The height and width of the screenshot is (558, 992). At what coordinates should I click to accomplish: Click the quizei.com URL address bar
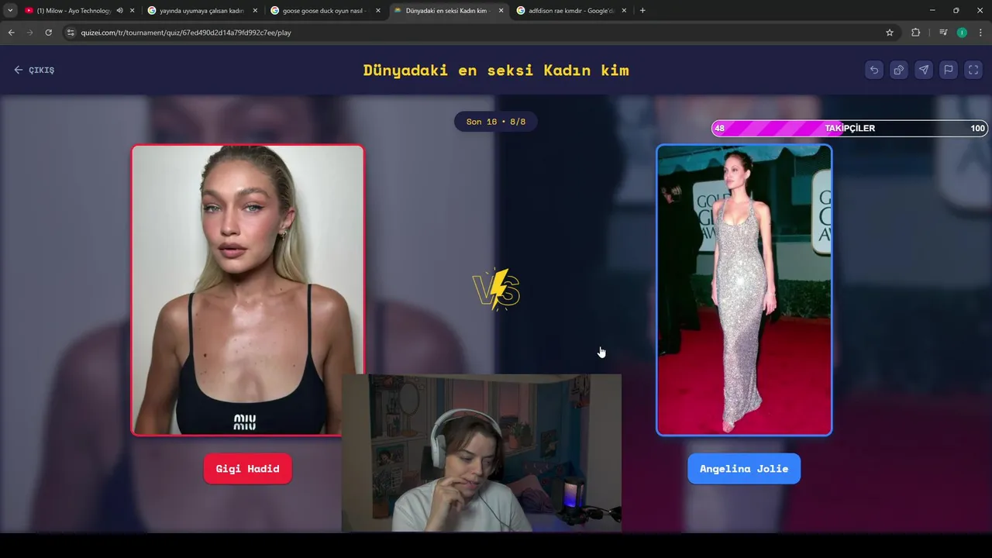[x=473, y=33]
